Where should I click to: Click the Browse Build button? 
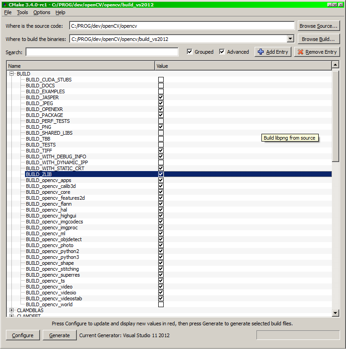pos(319,39)
